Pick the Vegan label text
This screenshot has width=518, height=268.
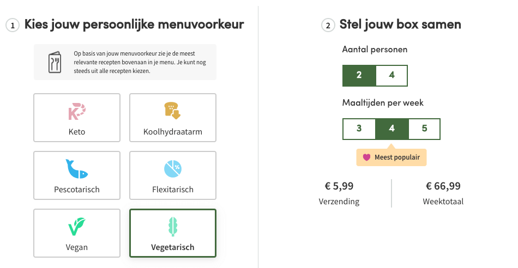coord(77,247)
